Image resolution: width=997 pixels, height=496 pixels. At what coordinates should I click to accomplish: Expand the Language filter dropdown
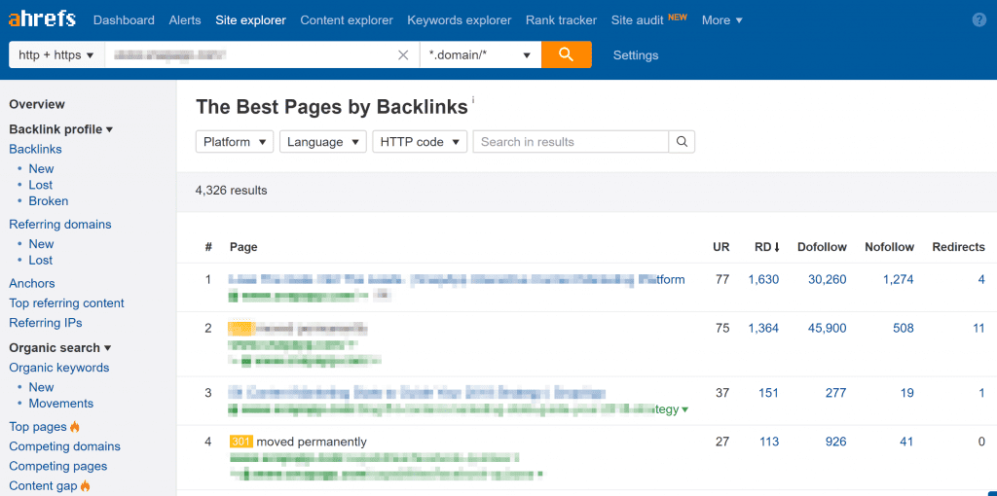coord(322,142)
